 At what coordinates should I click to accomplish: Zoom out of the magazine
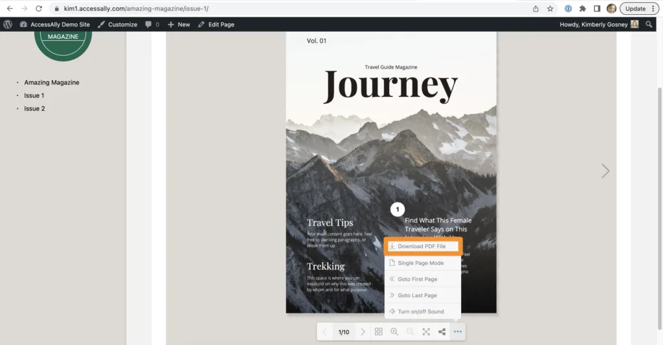point(410,332)
